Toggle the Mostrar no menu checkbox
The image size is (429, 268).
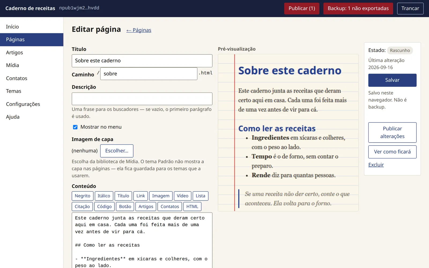[x=75, y=127]
